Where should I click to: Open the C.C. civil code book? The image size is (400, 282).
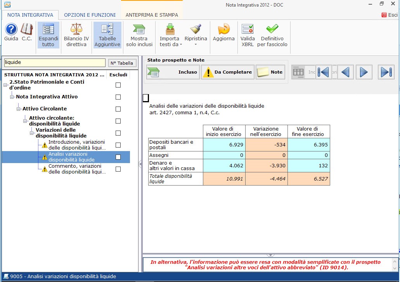pyautogui.click(x=27, y=33)
